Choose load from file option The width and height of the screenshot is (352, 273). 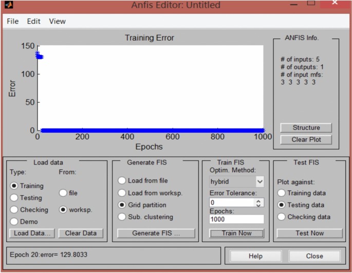click(63, 193)
